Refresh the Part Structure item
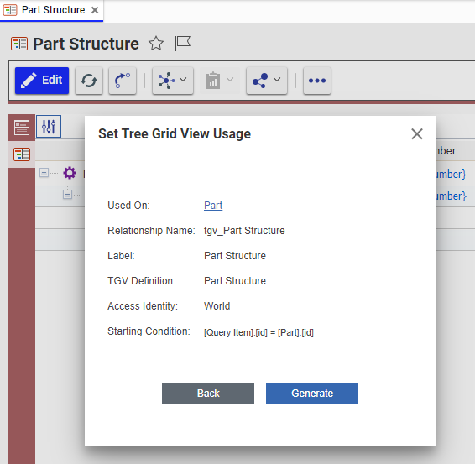This screenshot has width=475, height=464. (x=89, y=81)
